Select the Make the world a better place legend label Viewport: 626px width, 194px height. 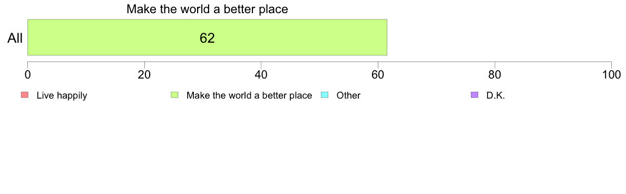click(x=249, y=95)
